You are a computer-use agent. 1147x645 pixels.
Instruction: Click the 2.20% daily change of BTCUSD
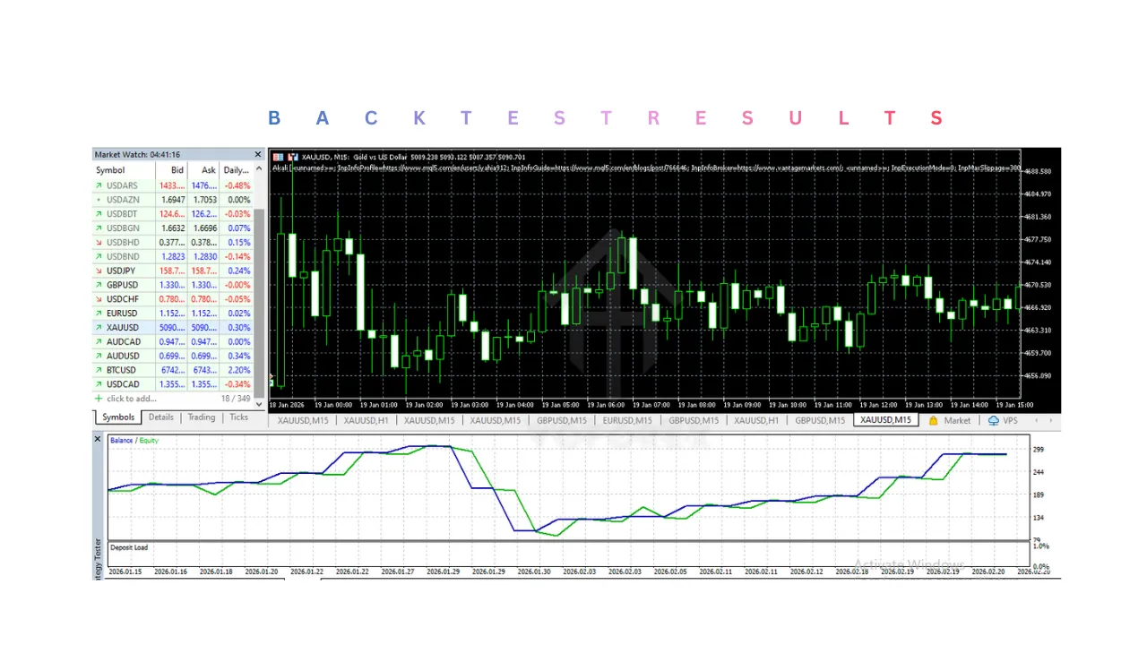click(x=239, y=370)
